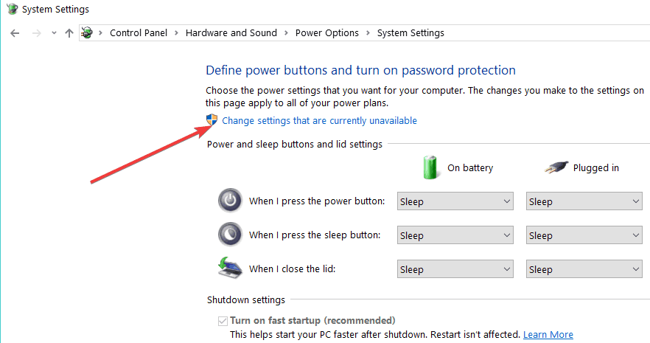Click the laptop lid close icon
The height and width of the screenshot is (343, 650).
point(230,268)
